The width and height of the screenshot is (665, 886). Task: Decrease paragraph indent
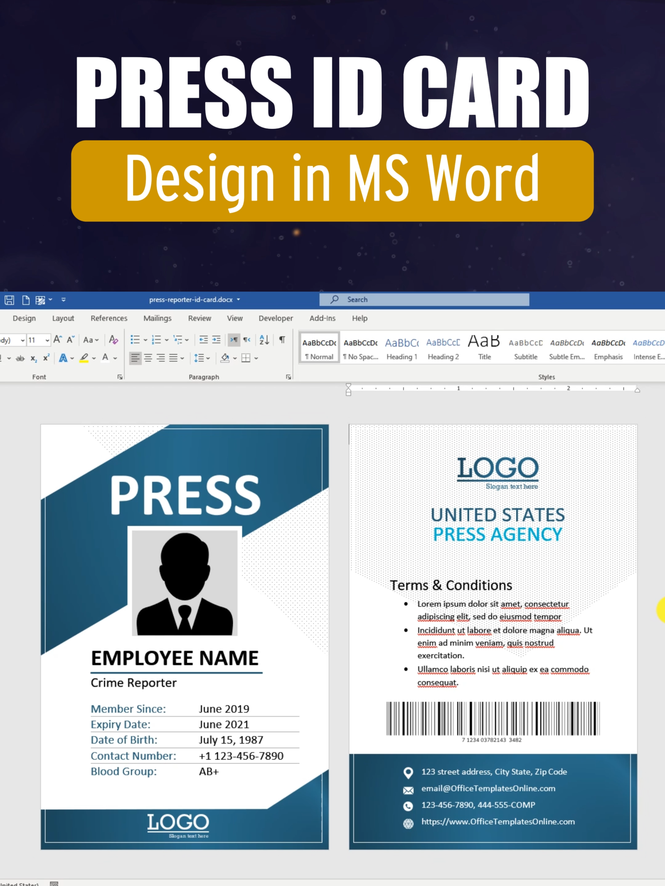coord(203,340)
